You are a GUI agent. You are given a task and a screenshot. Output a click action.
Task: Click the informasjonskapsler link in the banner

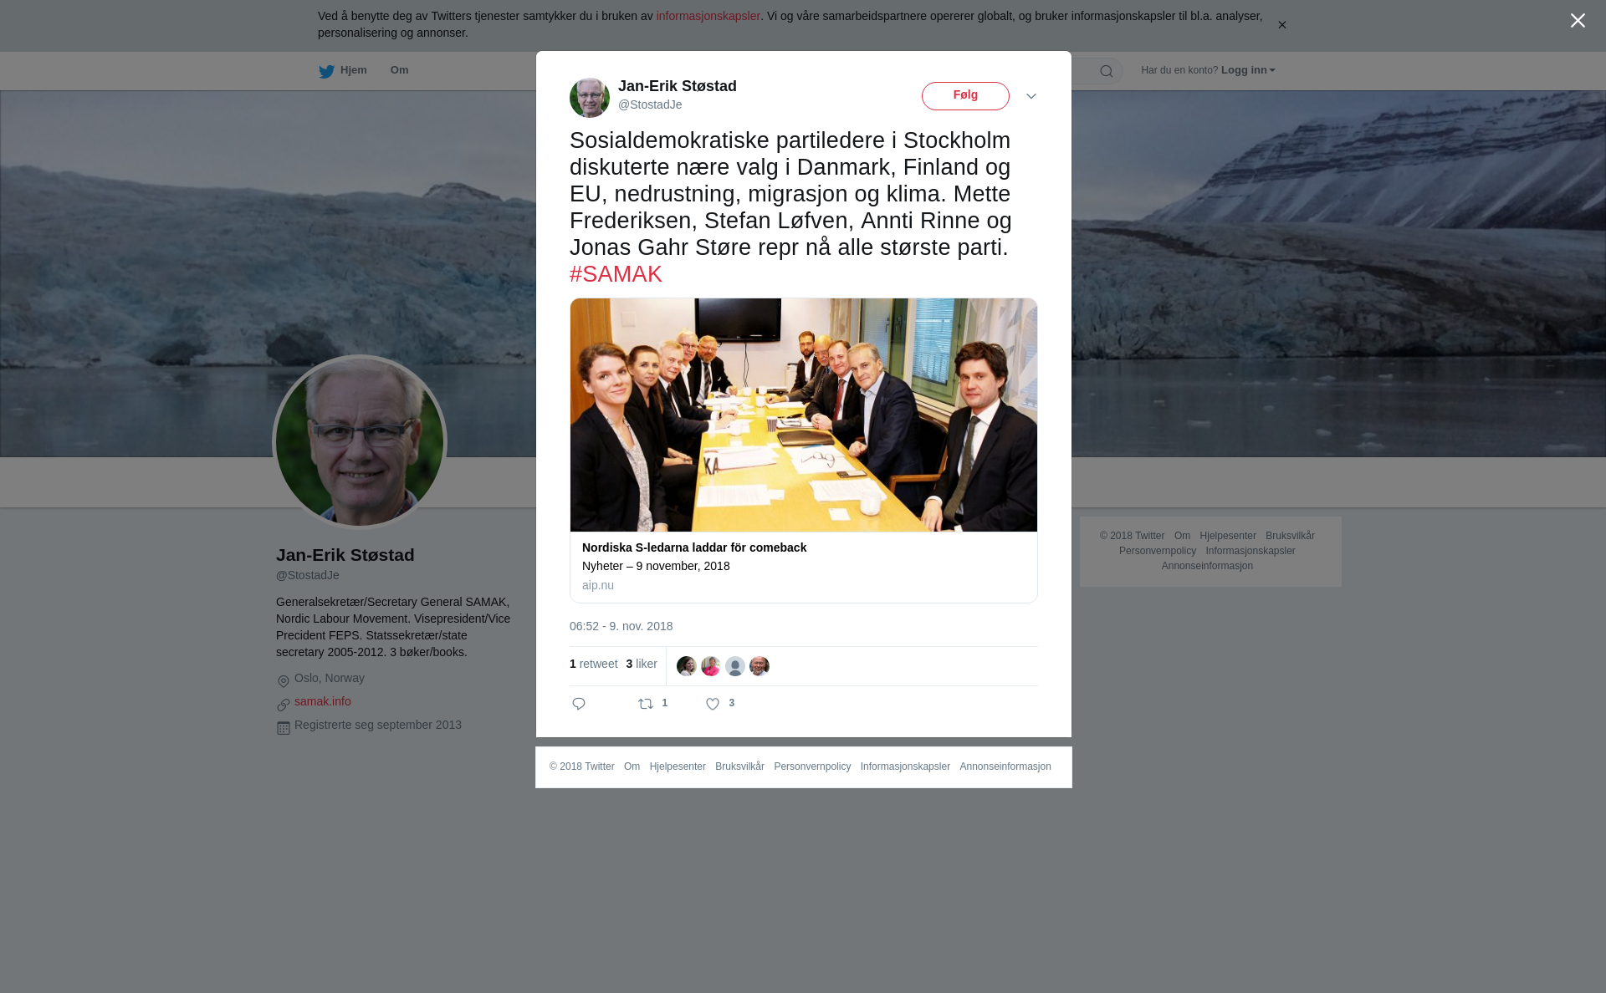pos(708,16)
